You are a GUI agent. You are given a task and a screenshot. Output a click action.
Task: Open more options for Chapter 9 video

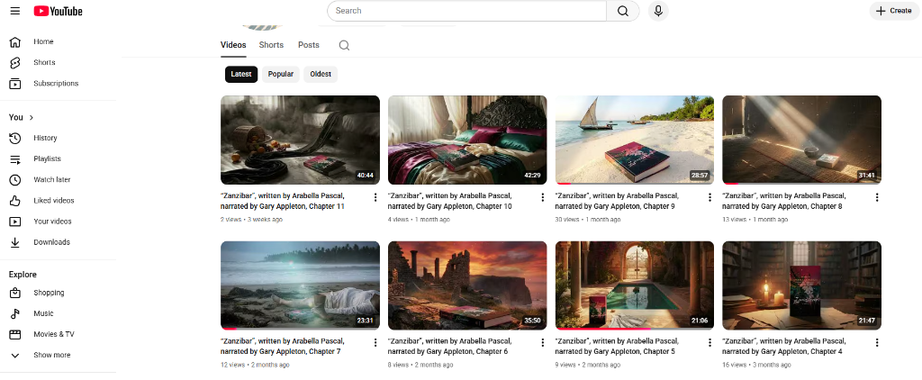click(710, 197)
